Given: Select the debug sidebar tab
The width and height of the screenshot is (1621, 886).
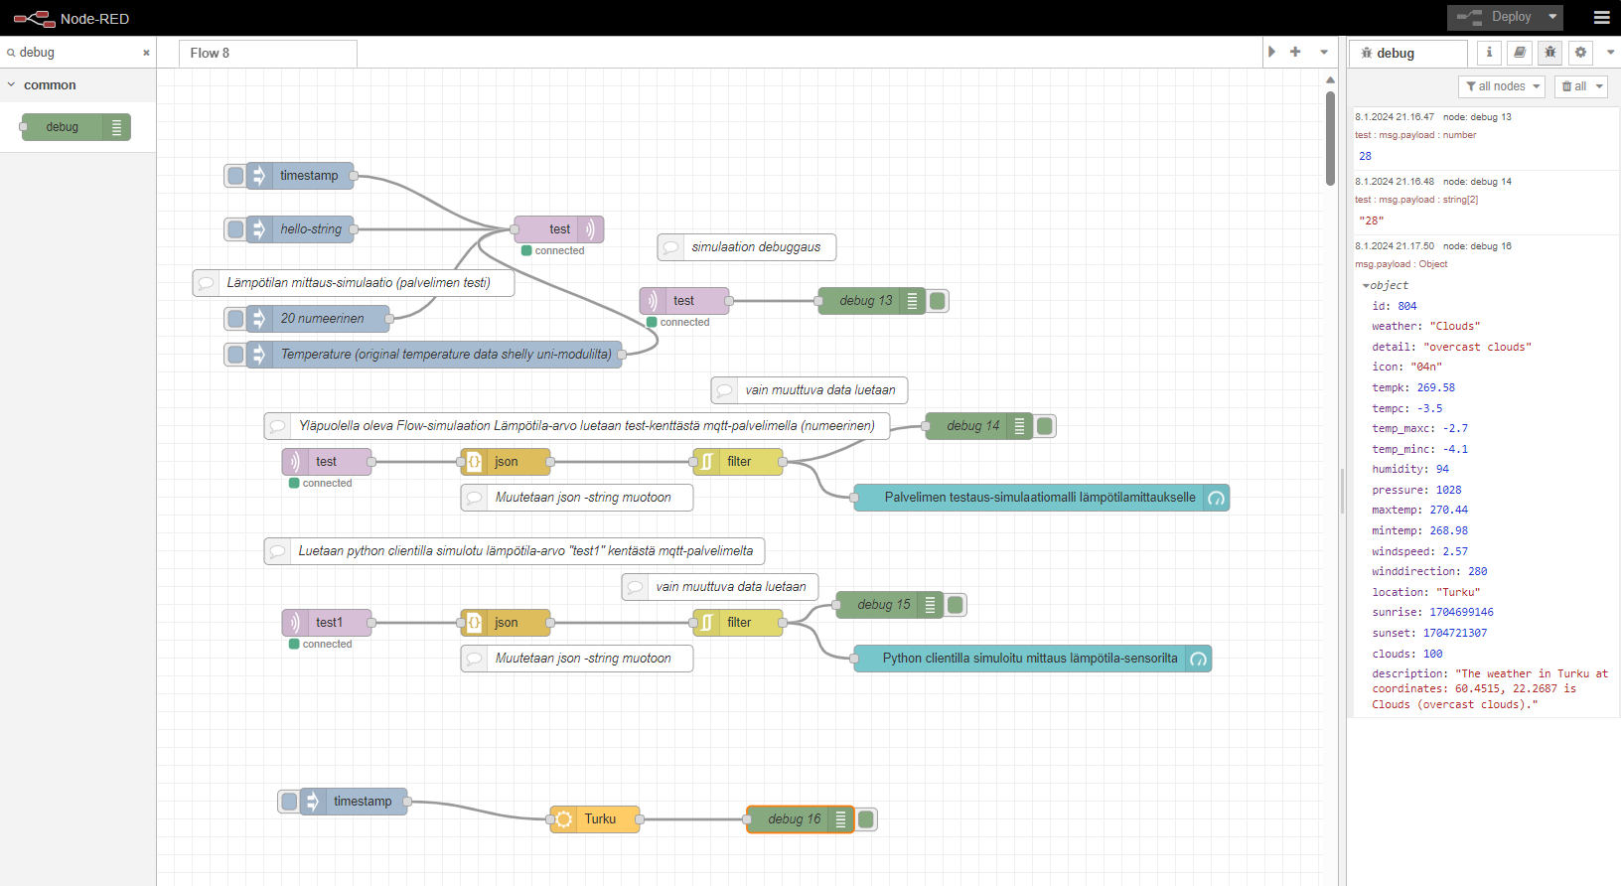Looking at the screenshot, I should pos(1407,54).
